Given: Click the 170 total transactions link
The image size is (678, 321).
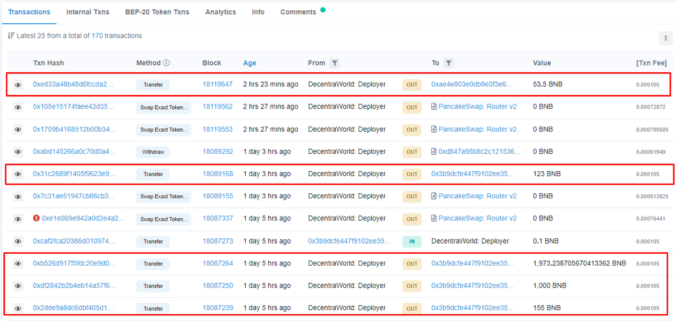Looking at the screenshot, I should coord(97,36).
